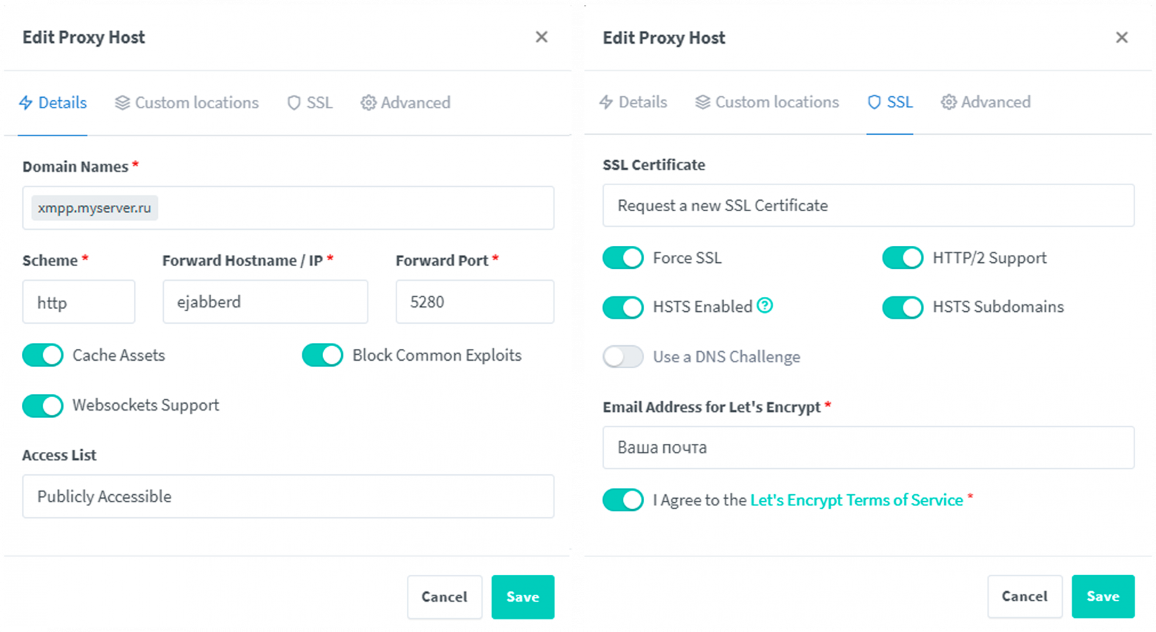This screenshot has height=632, width=1156.
Task: Open the Scheme dropdown showing http
Action: (79, 302)
